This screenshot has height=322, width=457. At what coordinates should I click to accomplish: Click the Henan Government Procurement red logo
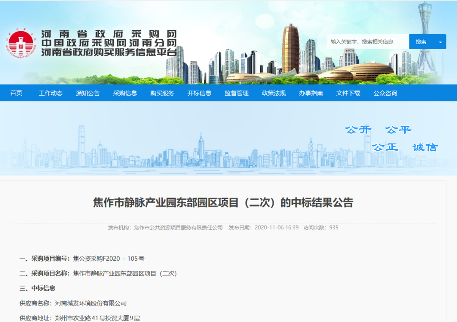click(x=20, y=43)
